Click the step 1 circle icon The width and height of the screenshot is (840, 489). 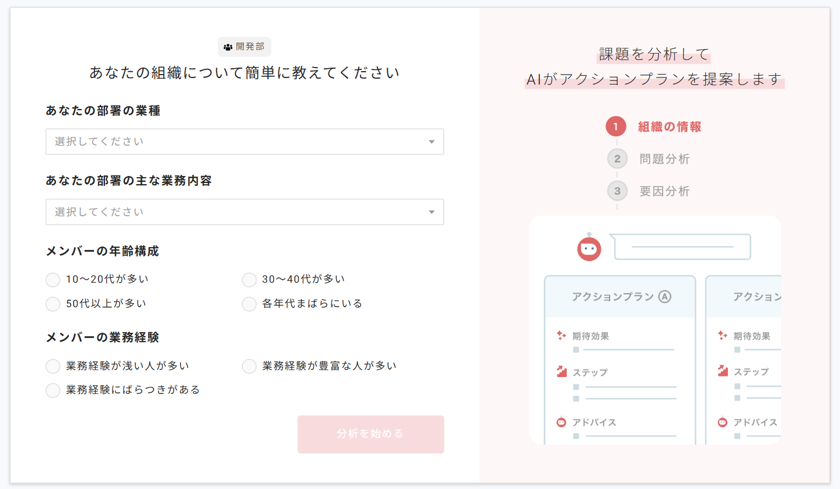[615, 126]
